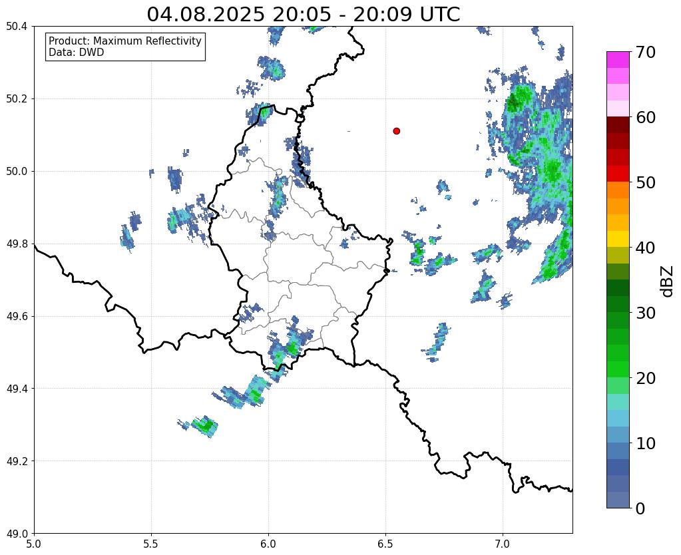Screen dimensions: 681x555
Task: Click the latitude axis label 50.4
Action: tap(17, 27)
